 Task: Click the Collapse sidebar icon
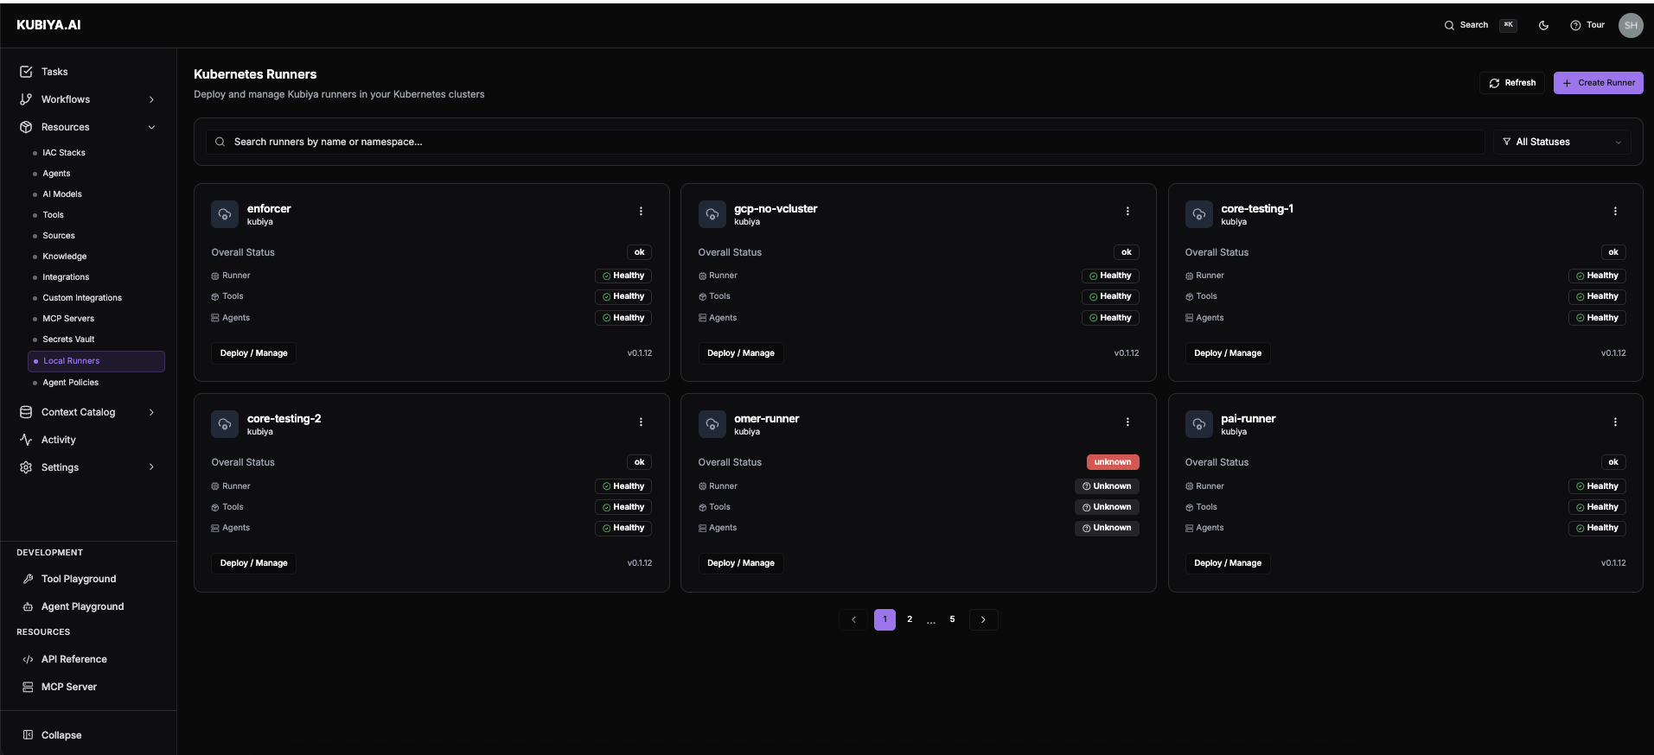coord(28,735)
